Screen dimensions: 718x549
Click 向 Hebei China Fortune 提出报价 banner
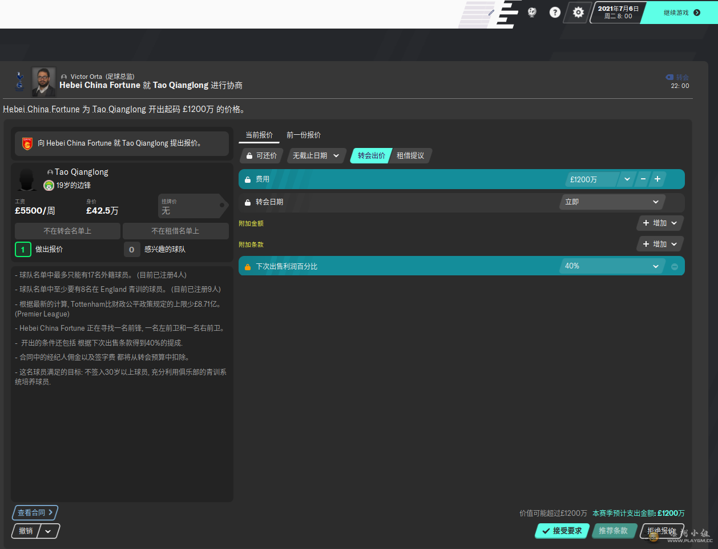[x=122, y=143]
